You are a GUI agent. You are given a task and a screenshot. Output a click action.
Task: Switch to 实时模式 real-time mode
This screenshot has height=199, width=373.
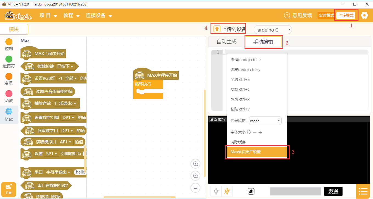[326, 15]
